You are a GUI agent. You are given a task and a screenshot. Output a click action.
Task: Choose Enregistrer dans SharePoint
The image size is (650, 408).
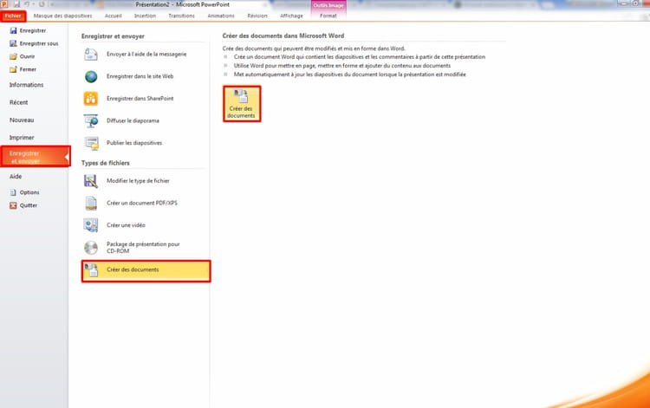click(143, 99)
